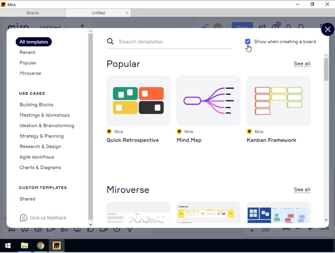Open the Mind Map template thumbnail
Image resolution: width=335 pixels, height=253 pixels.
[x=208, y=101]
